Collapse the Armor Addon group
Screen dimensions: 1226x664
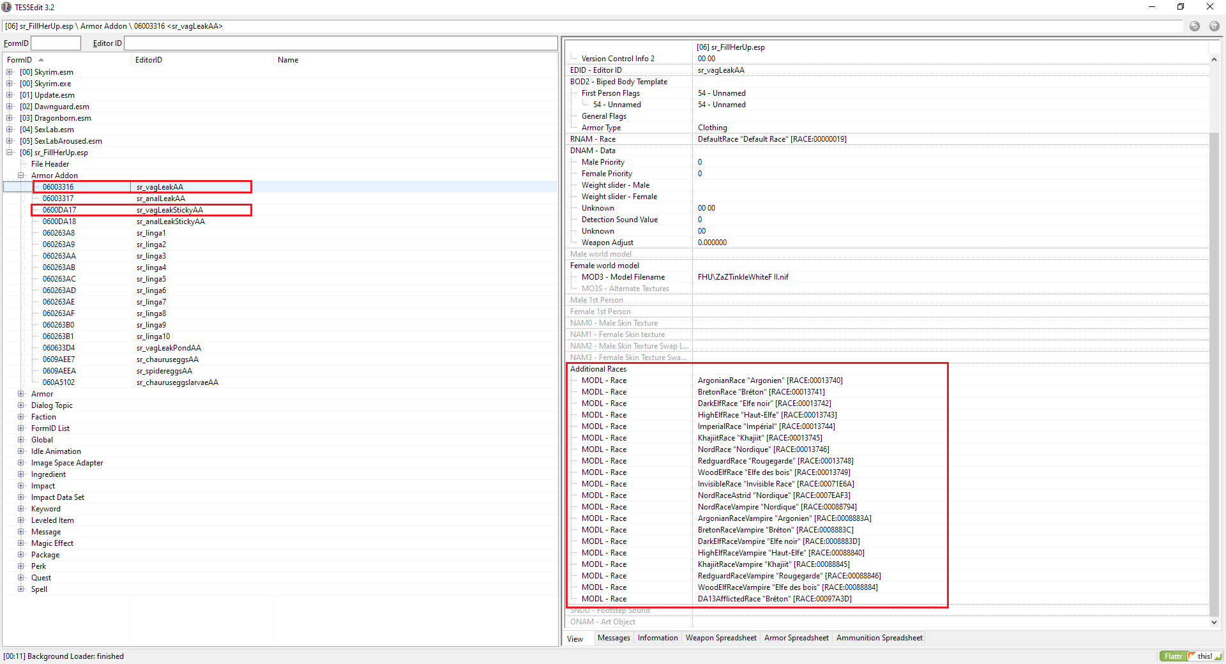[21, 176]
